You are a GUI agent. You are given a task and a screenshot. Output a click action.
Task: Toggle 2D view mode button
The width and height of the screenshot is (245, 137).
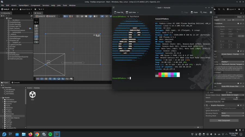pos(102,16)
